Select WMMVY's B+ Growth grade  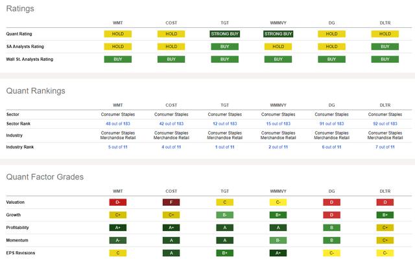click(x=278, y=215)
